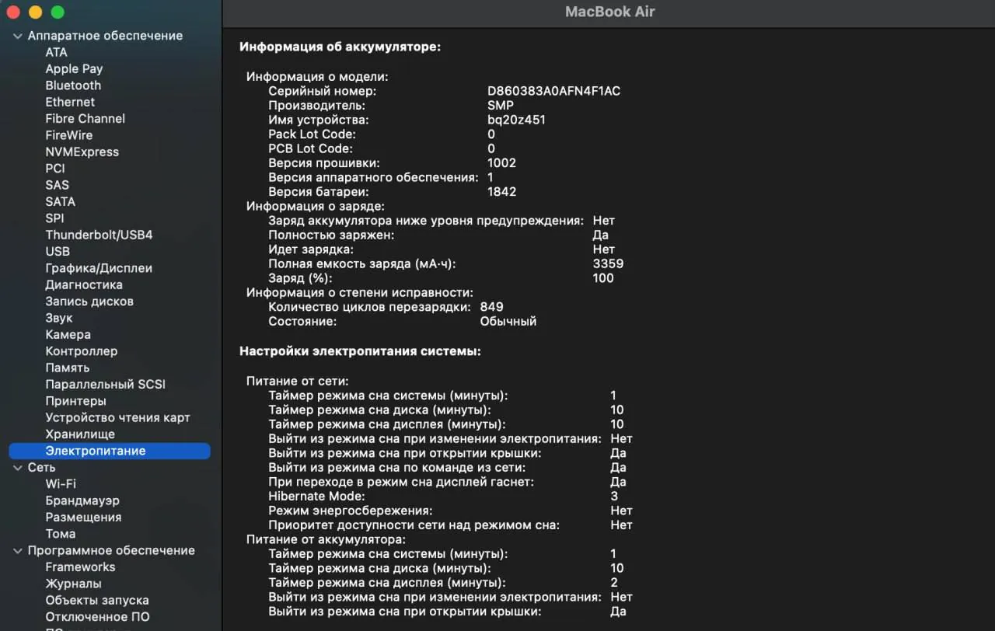The width and height of the screenshot is (995, 631).
Task: Open NVMExpress information
Action: 82,152
